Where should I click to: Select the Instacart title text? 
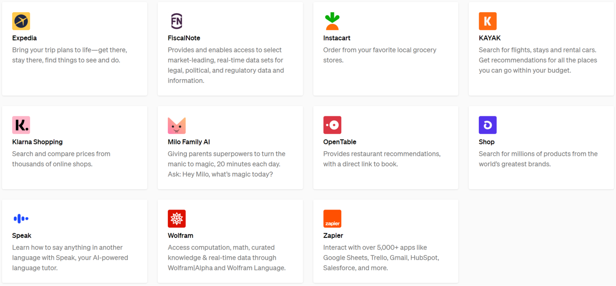point(337,38)
